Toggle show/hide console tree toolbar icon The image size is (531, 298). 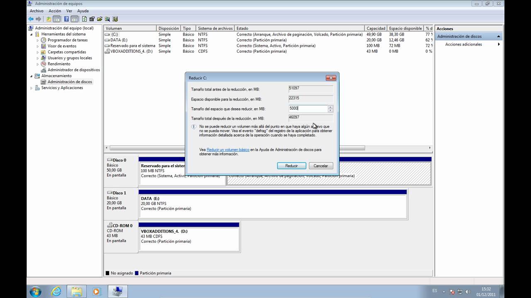click(56, 19)
